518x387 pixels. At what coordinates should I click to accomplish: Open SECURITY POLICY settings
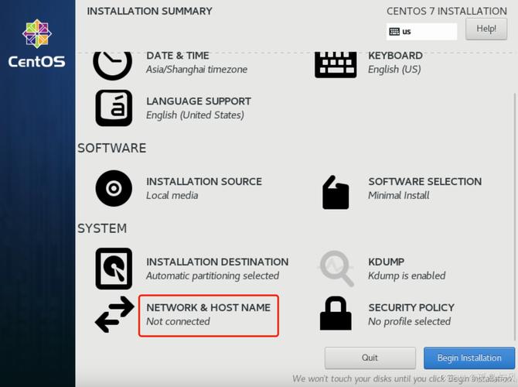411,307
